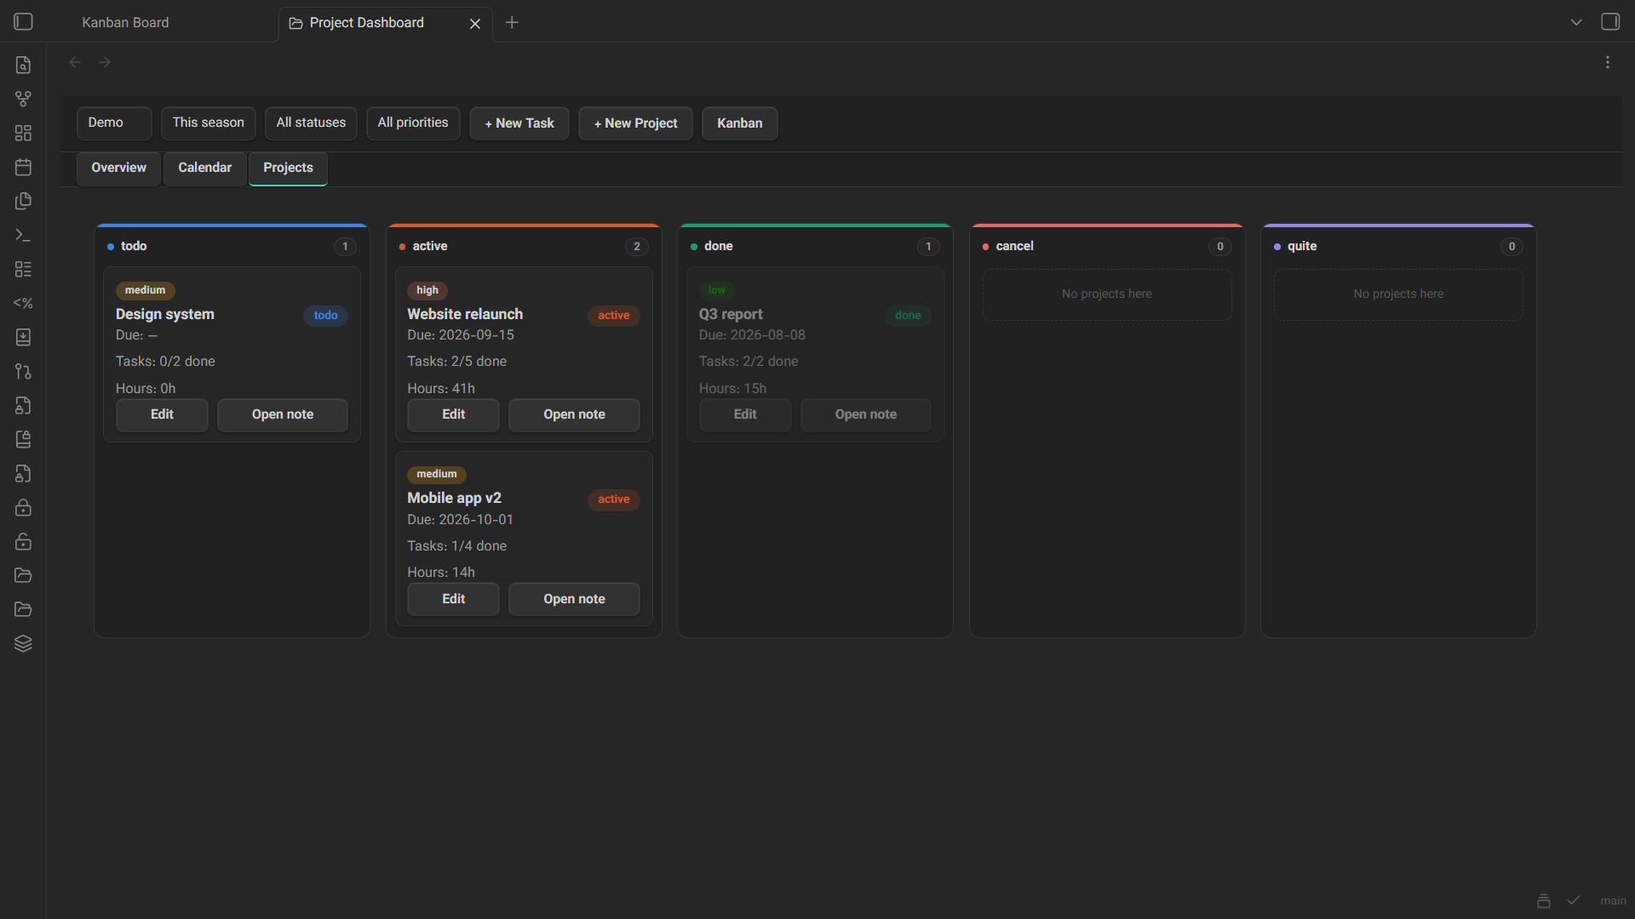Click 'Tasks: 1/4 done' on Mobile app

[x=457, y=546]
